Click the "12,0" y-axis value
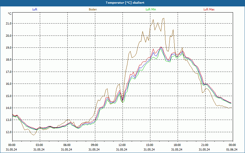 9,132
